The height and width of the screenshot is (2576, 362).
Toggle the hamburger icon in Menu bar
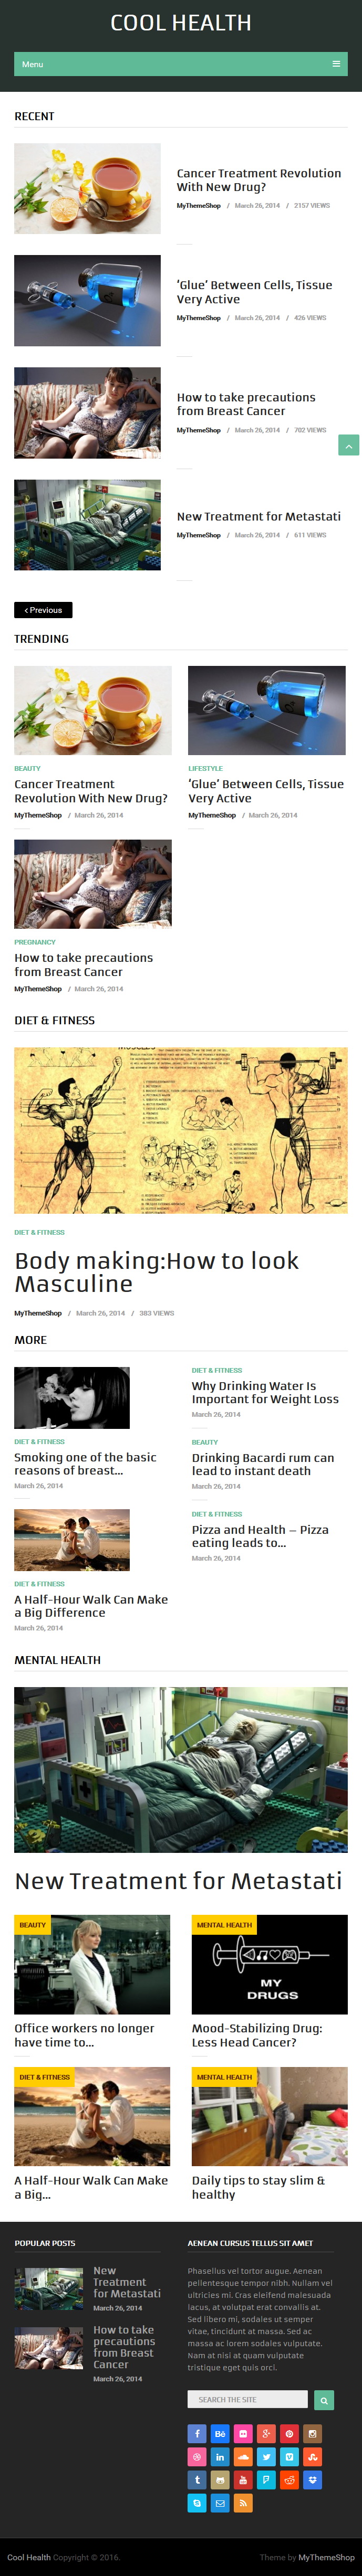[336, 64]
